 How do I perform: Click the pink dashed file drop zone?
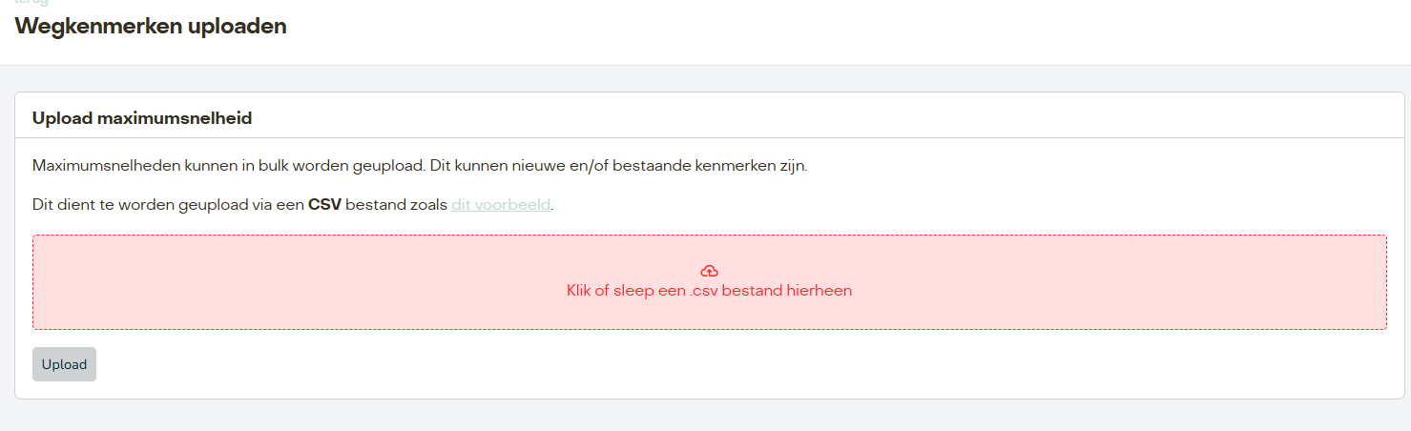click(x=709, y=282)
